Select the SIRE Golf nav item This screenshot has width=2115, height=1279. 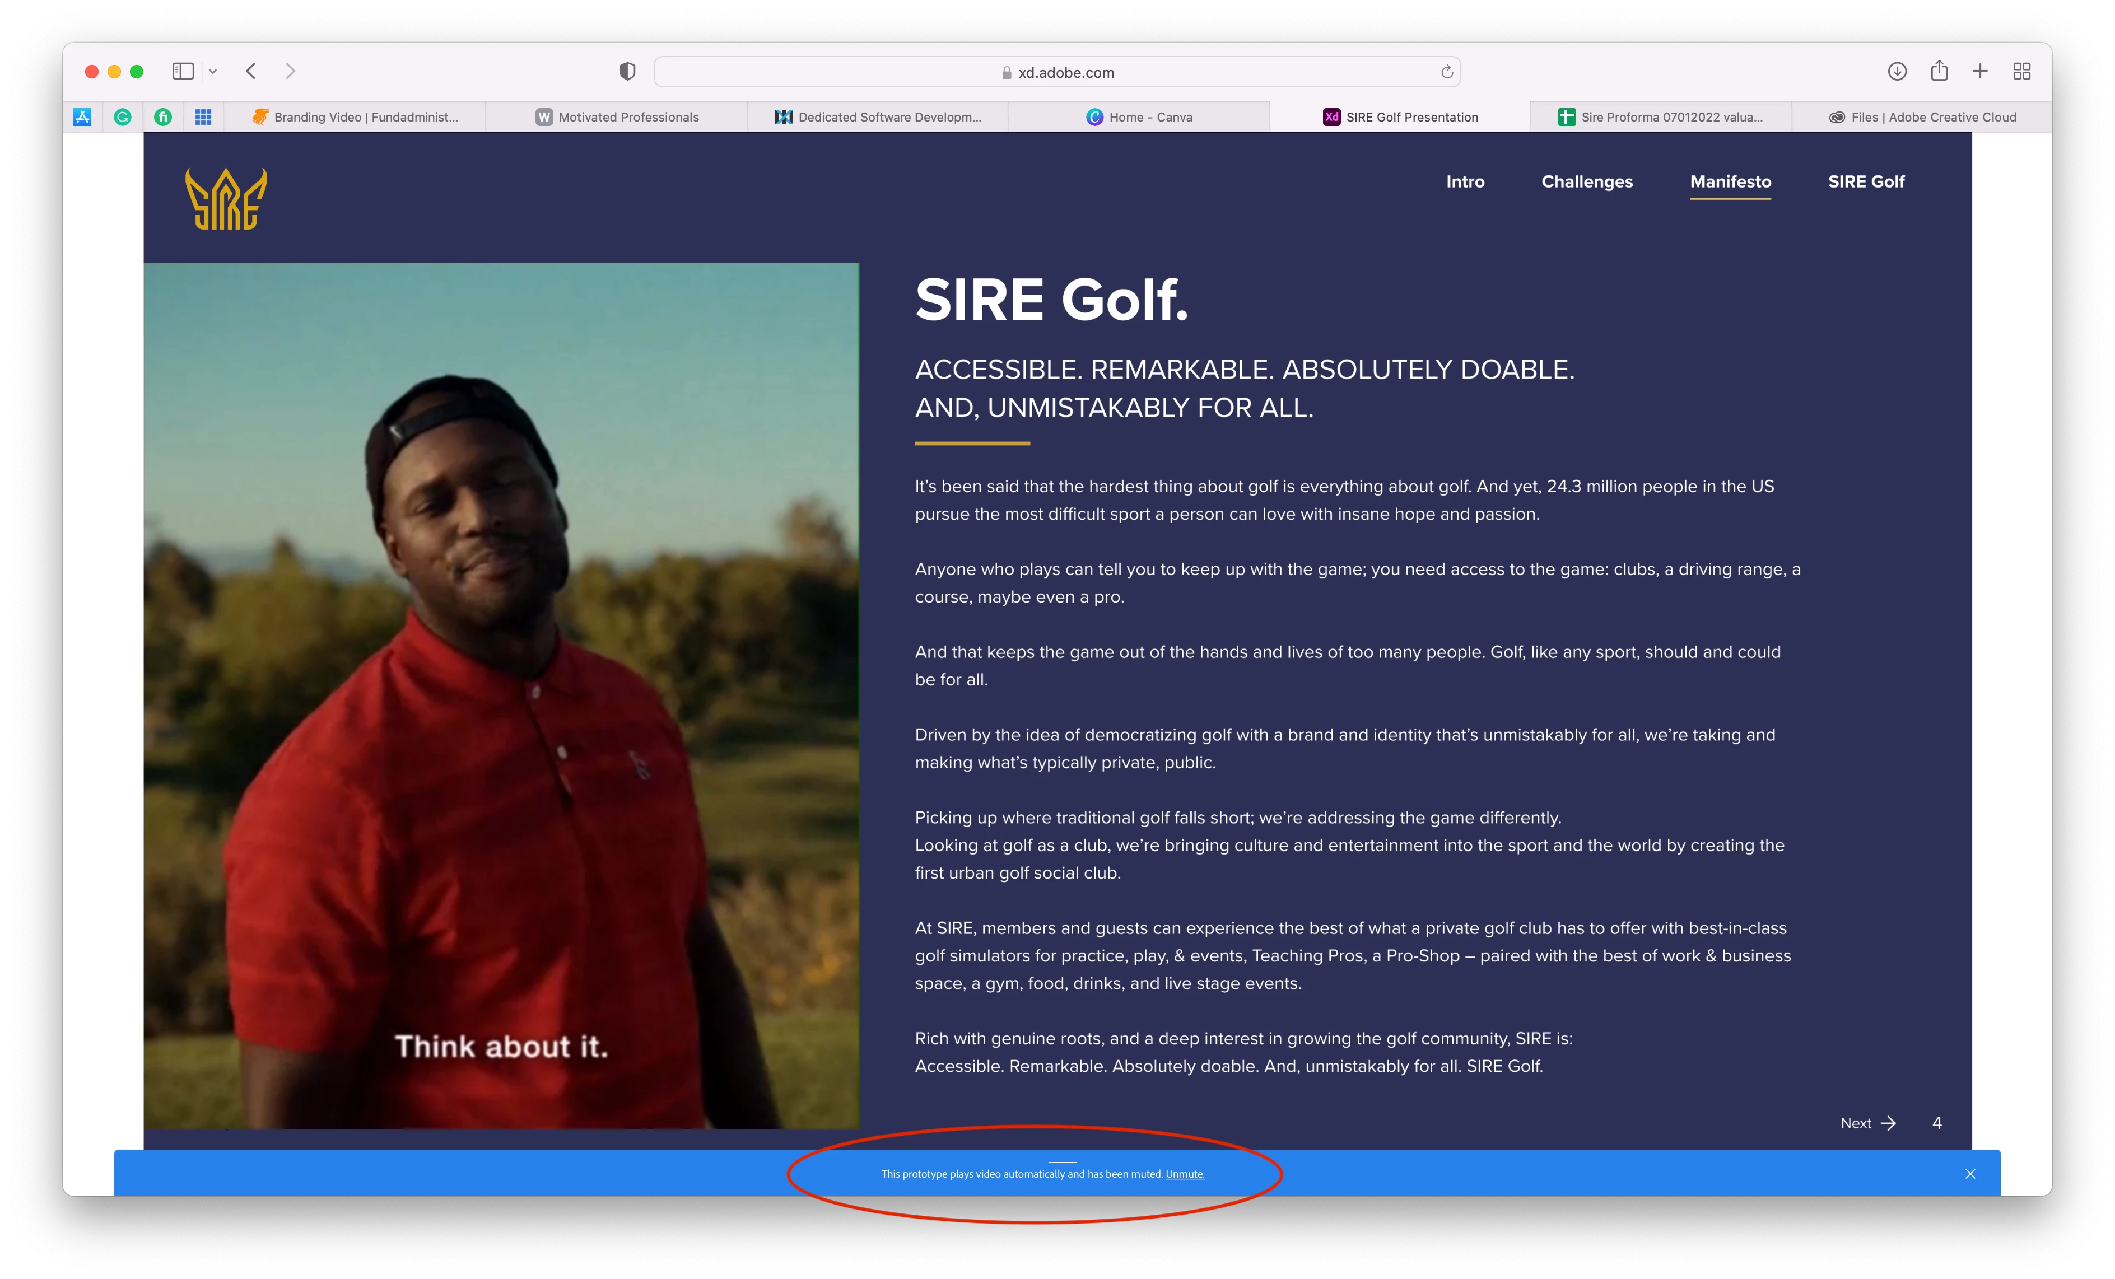click(x=1865, y=182)
